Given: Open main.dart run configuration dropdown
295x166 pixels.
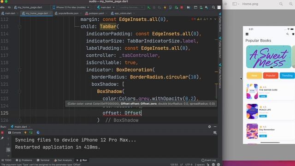Looking at the screenshot, I should pyautogui.click(x=106, y=7).
